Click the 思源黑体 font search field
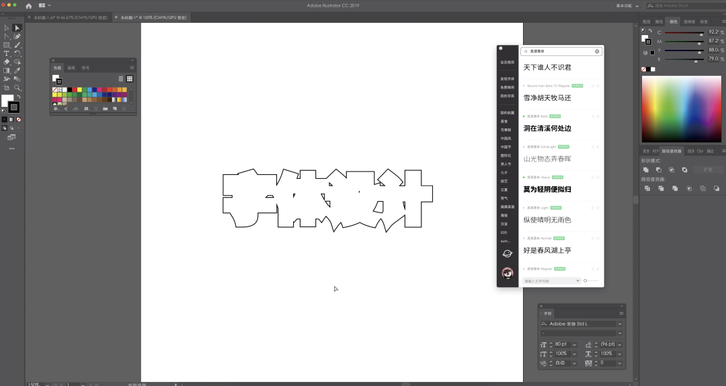726x386 pixels. click(559, 51)
